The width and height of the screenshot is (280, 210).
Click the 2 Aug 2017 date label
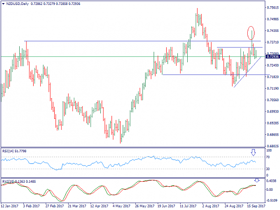[211, 206]
